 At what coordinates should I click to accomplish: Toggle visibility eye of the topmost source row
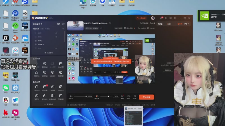[x=57, y=33]
